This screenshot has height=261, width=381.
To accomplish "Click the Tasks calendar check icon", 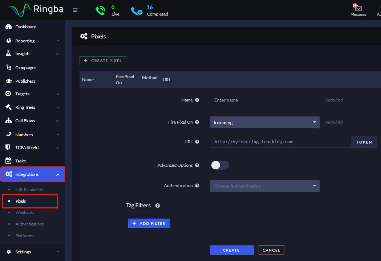I will [8, 160].
